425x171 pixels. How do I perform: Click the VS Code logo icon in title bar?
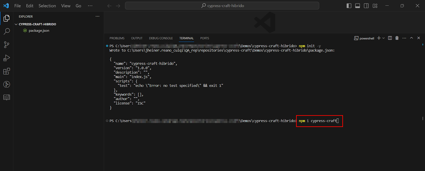[x=6, y=6]
